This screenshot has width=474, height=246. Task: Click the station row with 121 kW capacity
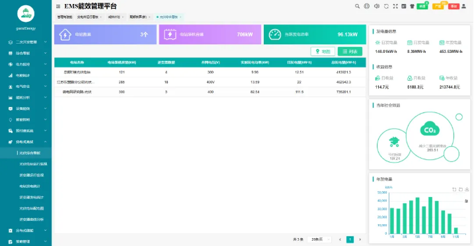(x=210, y=72)
